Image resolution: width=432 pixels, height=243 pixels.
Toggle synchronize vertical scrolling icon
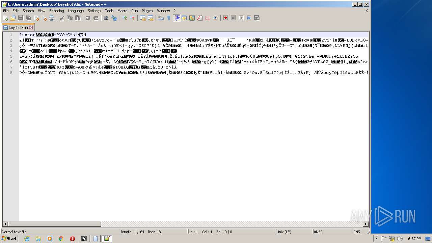pyautogui.click(x=143, y=18)
